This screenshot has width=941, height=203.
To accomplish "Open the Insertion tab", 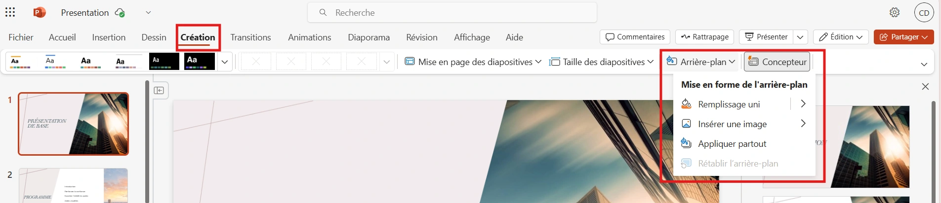I will pos(109,37).
